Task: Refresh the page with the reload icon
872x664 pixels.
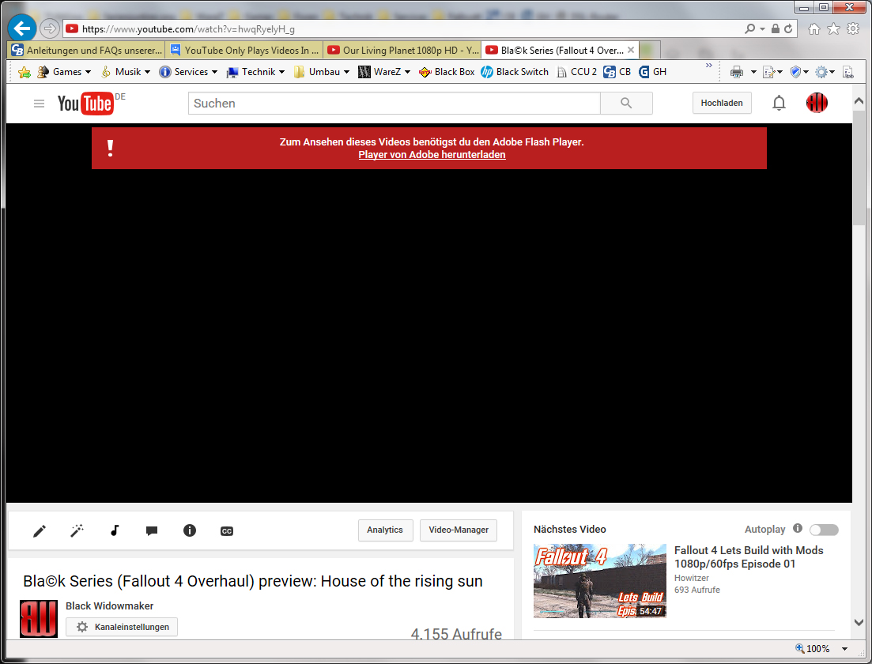Action: (x=788, y=29)
